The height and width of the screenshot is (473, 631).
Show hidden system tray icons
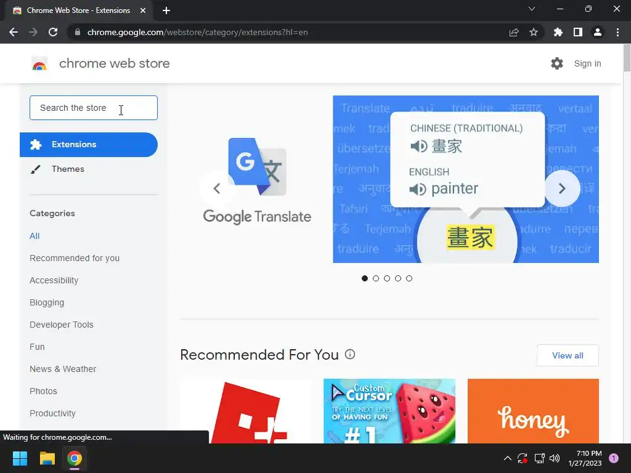click(508, 458)
